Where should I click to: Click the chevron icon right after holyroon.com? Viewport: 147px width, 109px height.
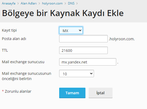pyautogui.click(x=65, y=3)
